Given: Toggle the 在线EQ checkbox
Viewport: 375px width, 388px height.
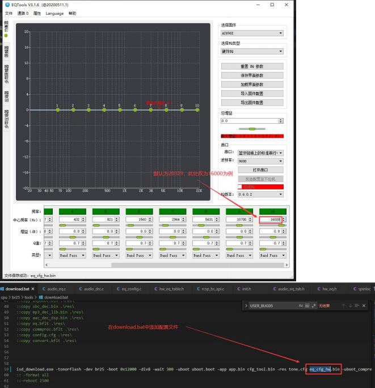Looking at the screenshot, I should [240, 187].
